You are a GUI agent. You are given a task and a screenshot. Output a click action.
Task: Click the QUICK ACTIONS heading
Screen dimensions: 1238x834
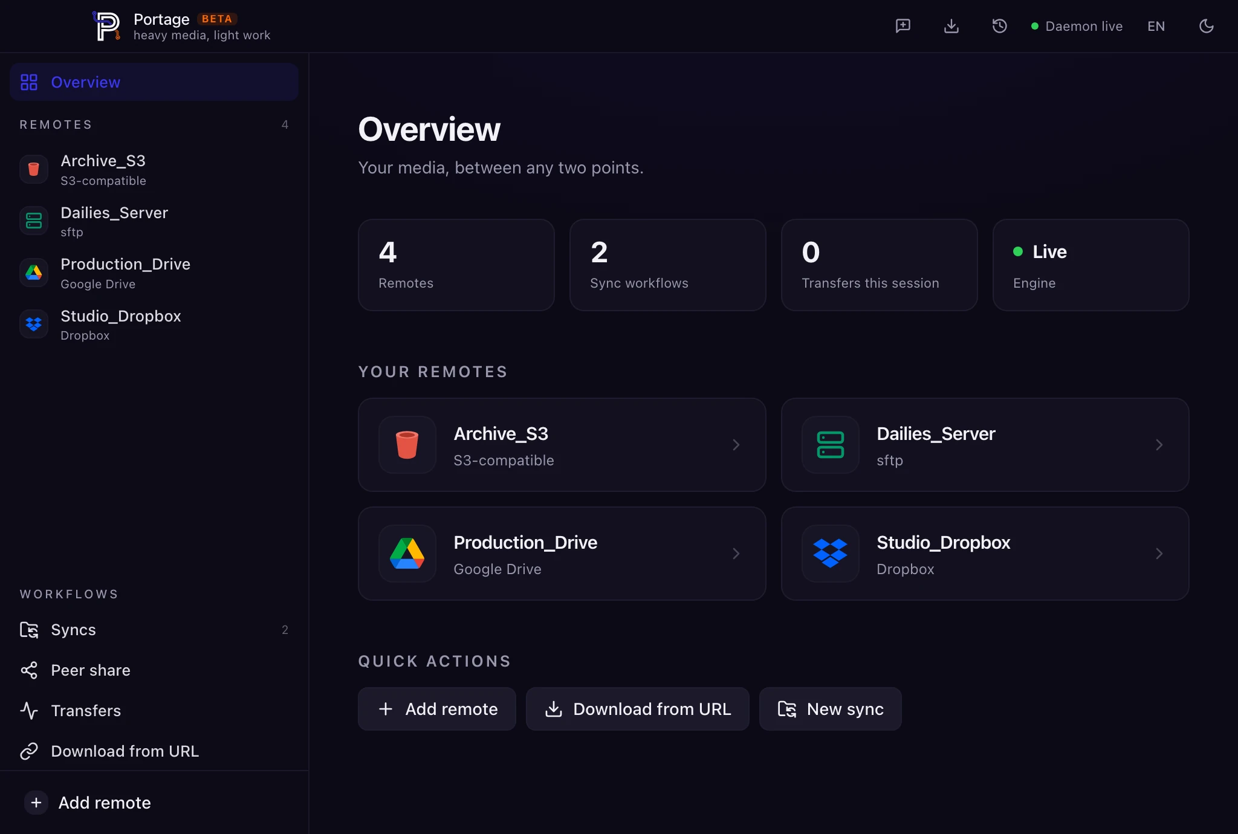pos(435,661)
